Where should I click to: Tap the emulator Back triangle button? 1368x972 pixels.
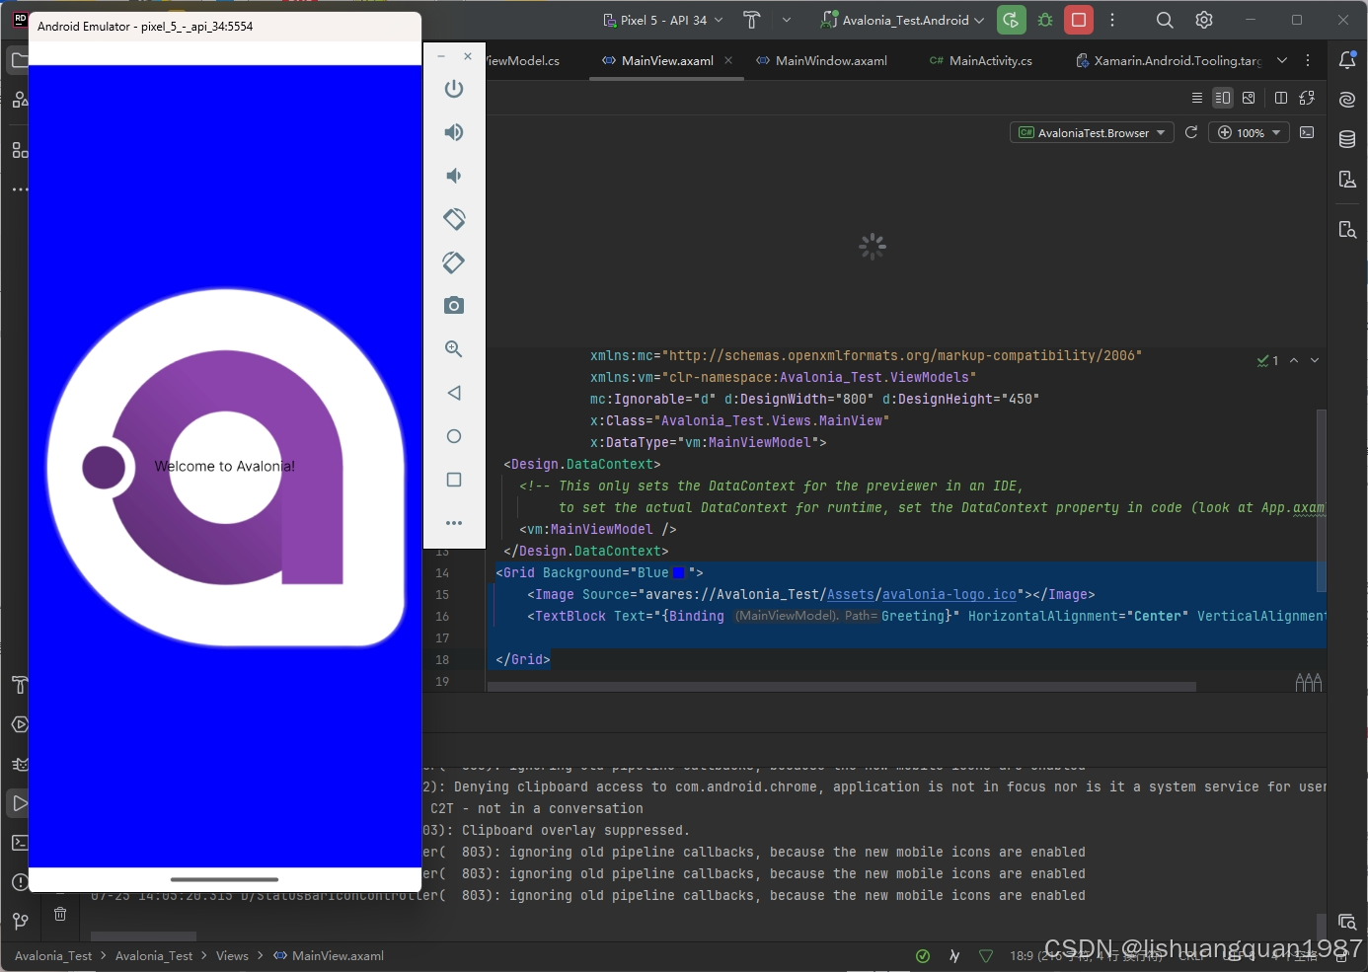(x=454, y=393)
